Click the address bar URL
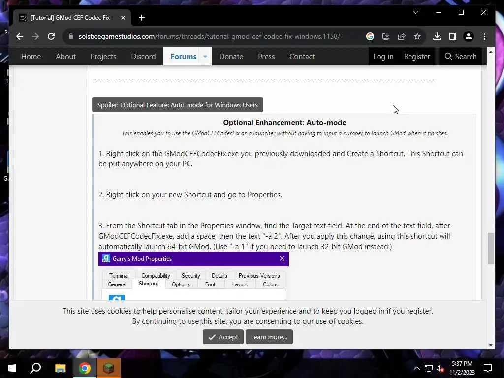This screenshot has height=378, width=504. [209, 36]
